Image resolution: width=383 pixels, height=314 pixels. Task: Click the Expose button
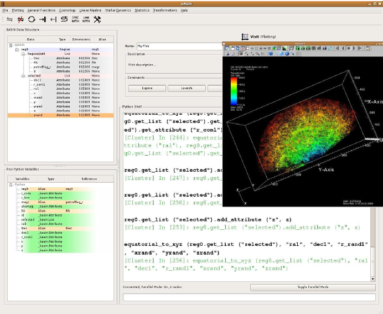(x=147, y=88)
